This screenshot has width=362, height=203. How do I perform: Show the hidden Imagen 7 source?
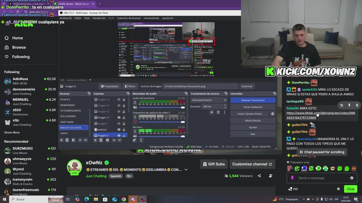119,123
